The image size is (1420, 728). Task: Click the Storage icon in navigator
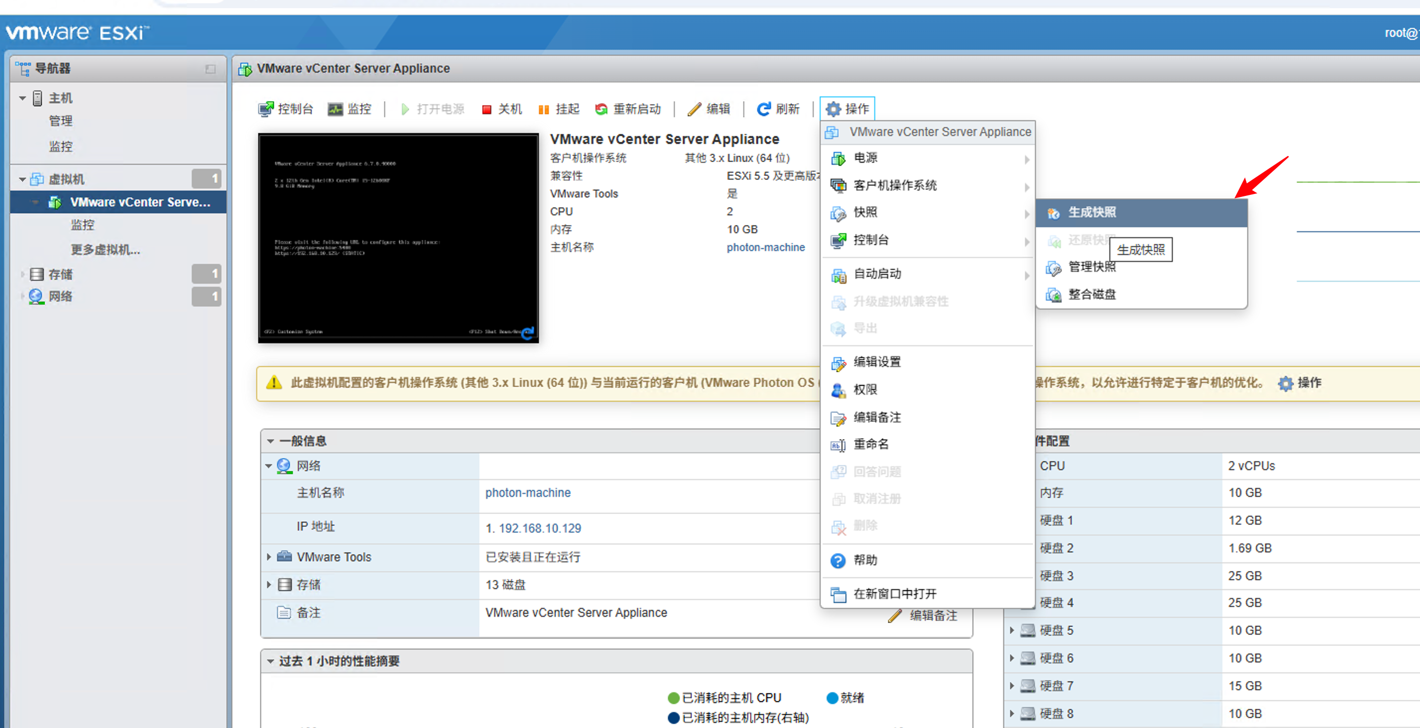coord(37,274)
